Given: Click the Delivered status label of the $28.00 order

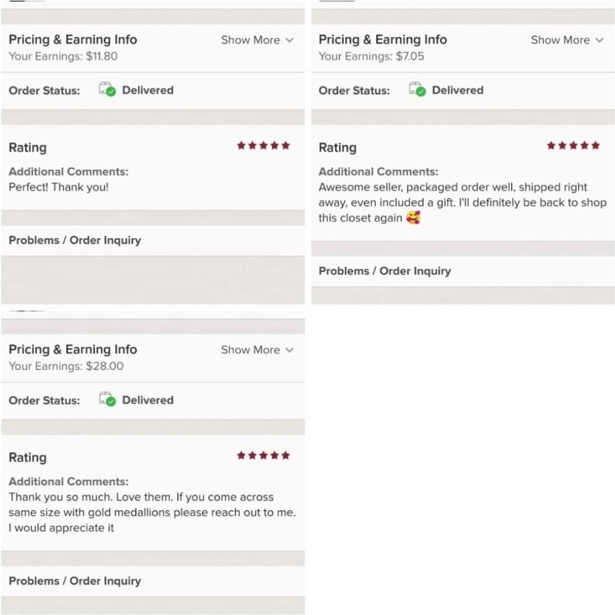Looking at the screenshot, I should click(x=148, y=400).
